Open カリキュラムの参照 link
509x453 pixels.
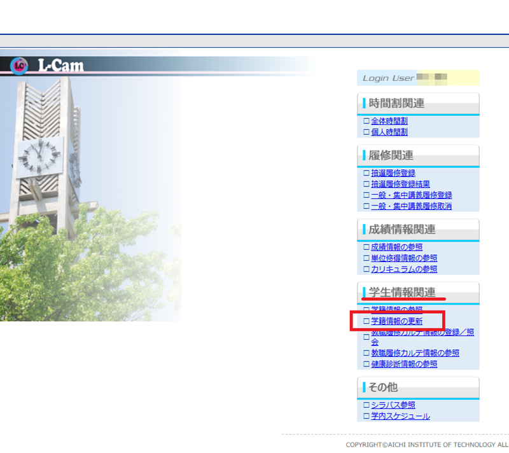(x=404, y=269)
